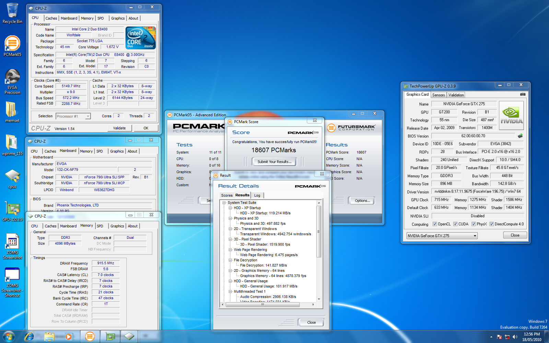The height and width of the screenshot is (343, 549).
Task: Open the Scores tab in Result Details
Action: tap(227, 196)
